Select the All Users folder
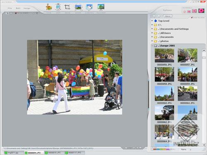Screen dimensions: 207x155 point(164,33)
